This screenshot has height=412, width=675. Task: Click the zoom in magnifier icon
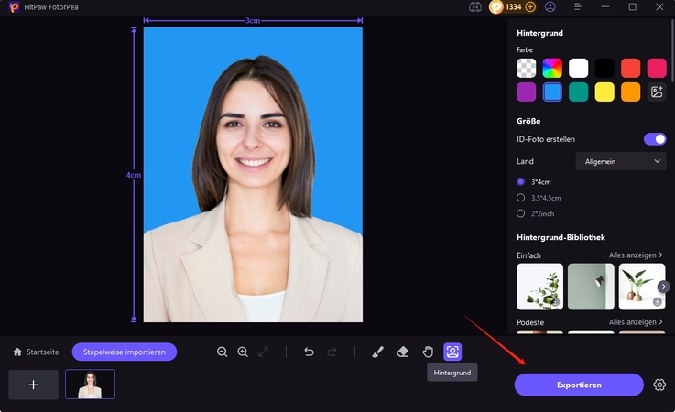(243, 352)
